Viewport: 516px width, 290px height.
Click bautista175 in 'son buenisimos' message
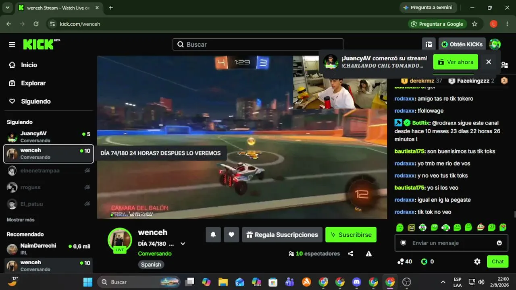(x=410, y=151)
